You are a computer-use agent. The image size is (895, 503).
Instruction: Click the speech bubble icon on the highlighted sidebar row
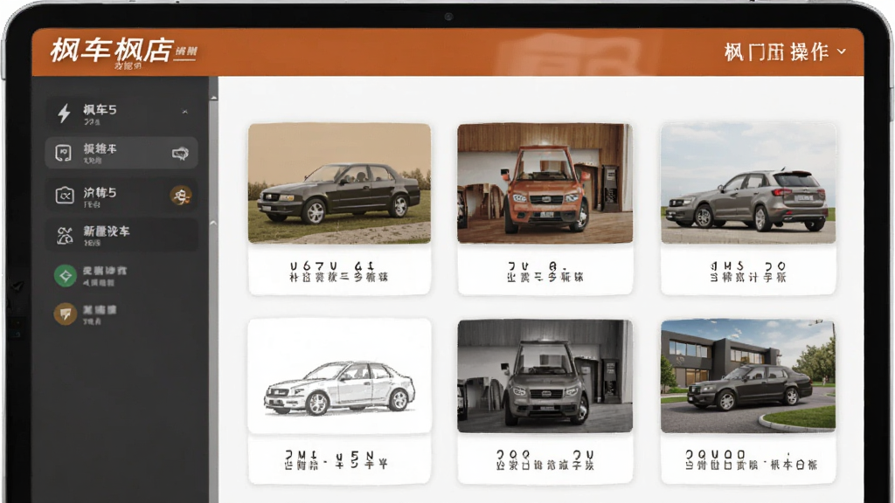click(180, 153)
